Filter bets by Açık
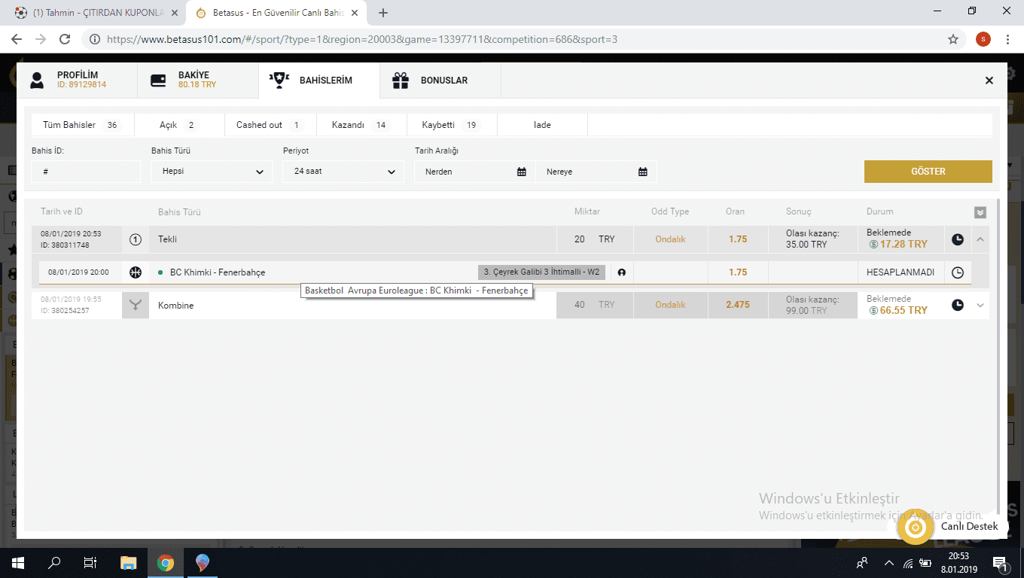 [179, 125]
